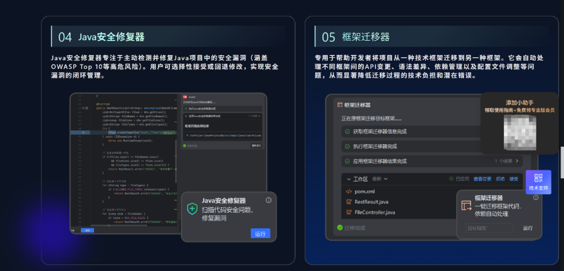The width and height of the screenshot is (564, 271).
Task: Click the RestResult.java file icon
Action: 349,202
